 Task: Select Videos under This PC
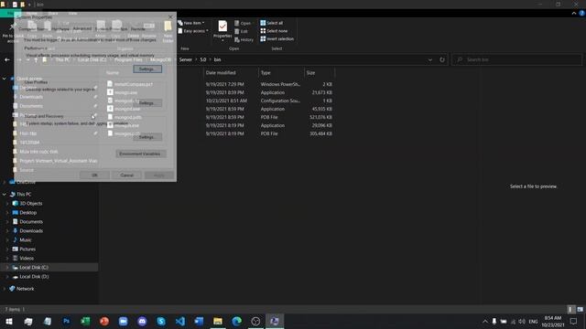pos(27,258)
